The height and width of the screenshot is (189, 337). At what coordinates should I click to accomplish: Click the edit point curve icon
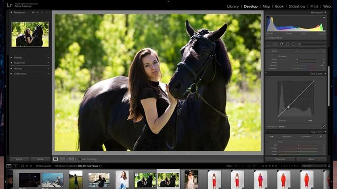323,127
